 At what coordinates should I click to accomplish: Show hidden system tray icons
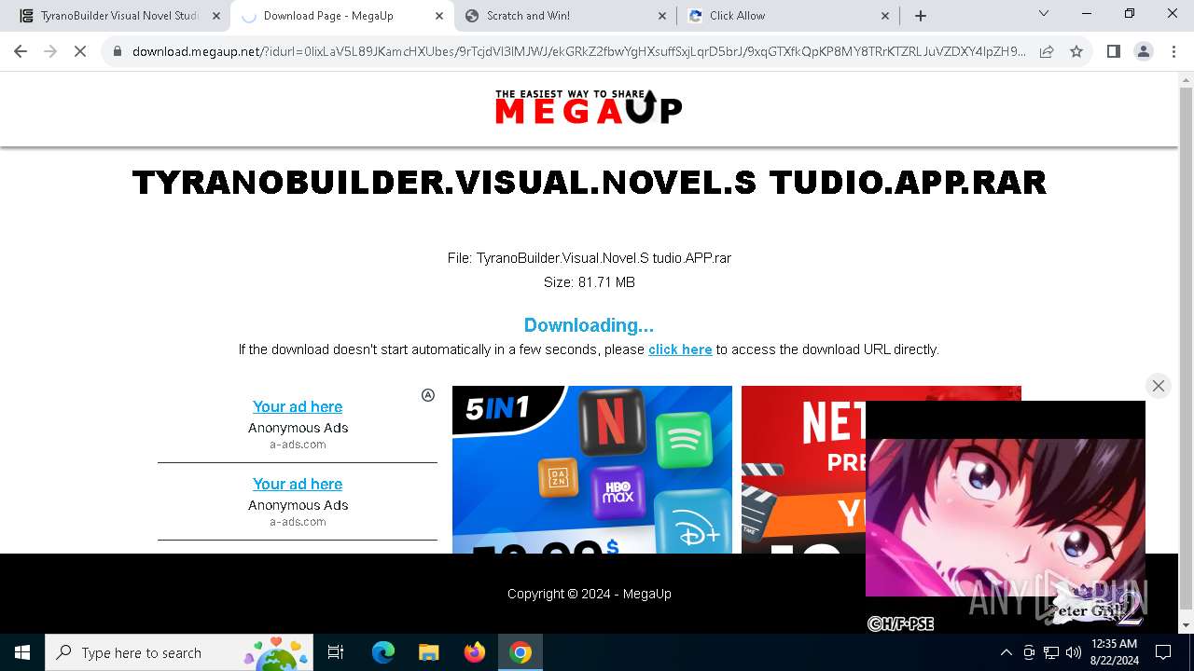click(1006, 652)
